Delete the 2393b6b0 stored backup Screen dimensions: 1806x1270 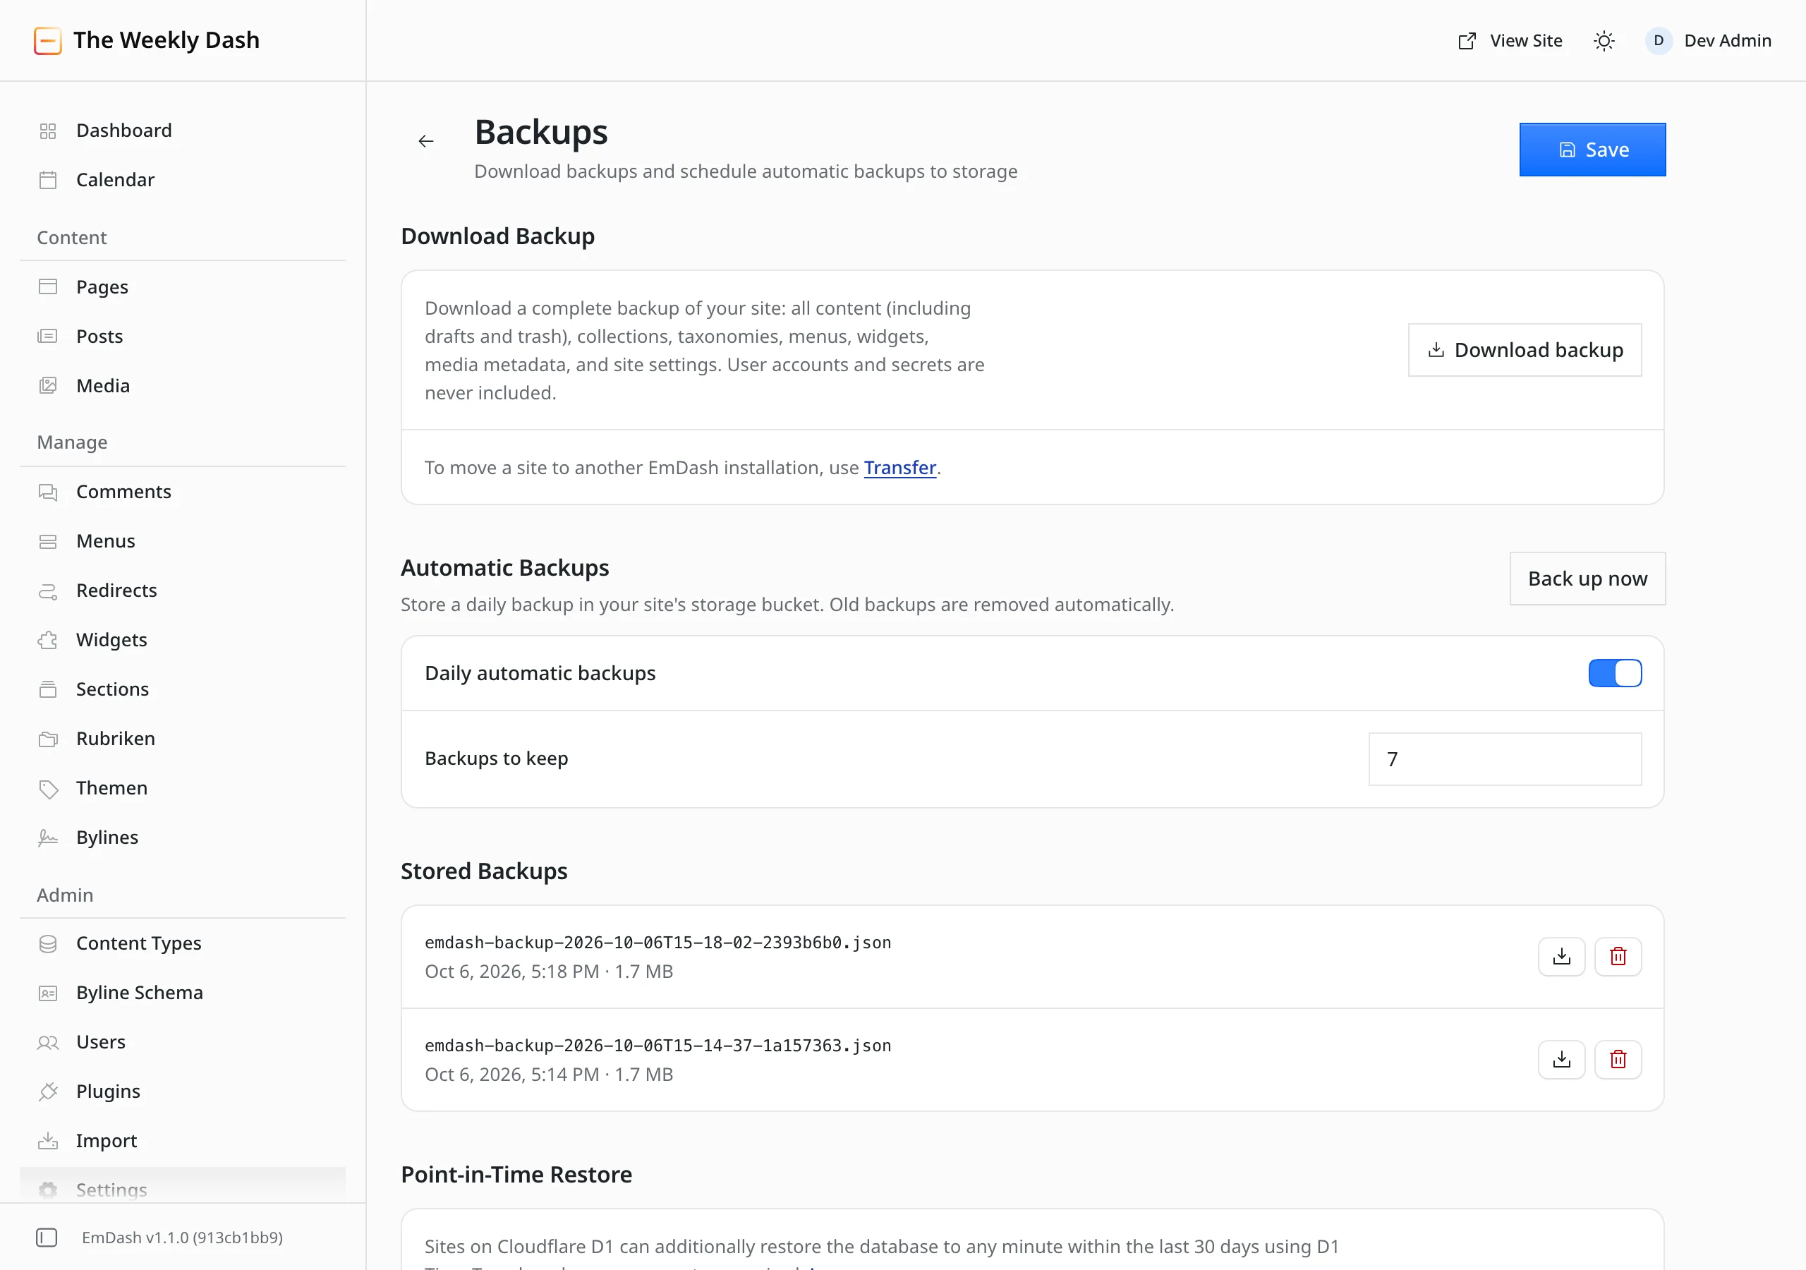[1618, 956]
